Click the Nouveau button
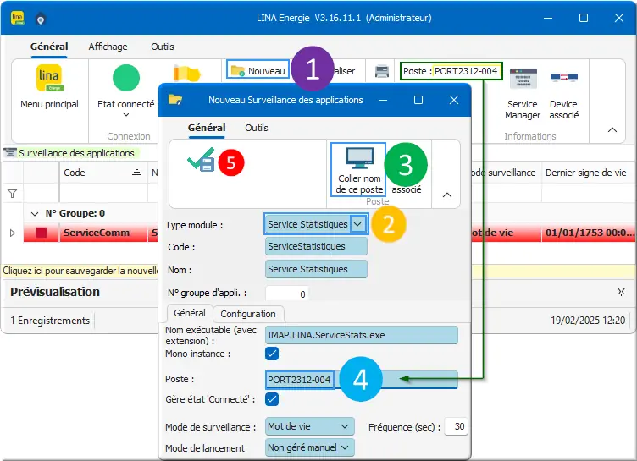 click(x=258, y=70)
